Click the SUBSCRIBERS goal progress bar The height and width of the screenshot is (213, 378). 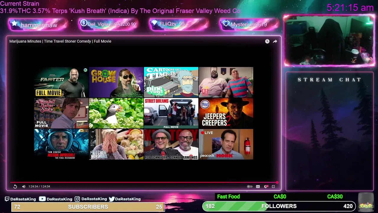tap(88, 207)
